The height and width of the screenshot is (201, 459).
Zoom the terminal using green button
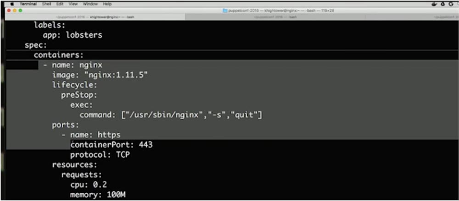[x=20, y=11]
